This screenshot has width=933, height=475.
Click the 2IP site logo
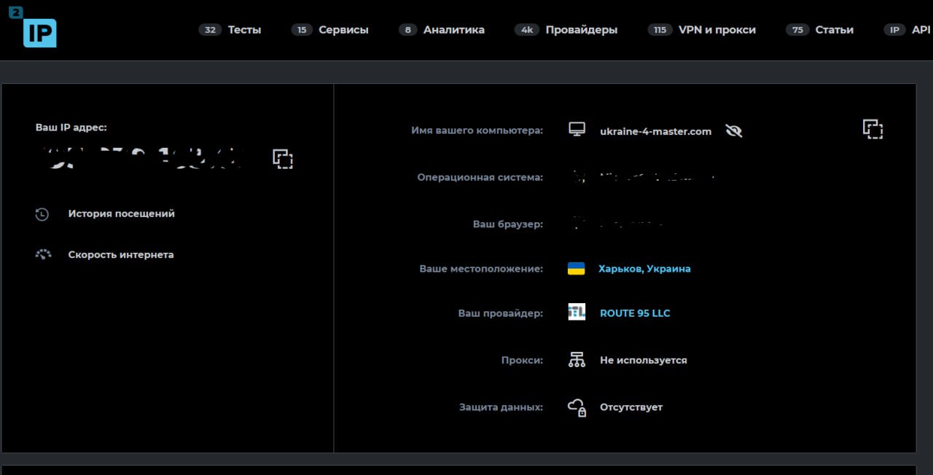34,26
